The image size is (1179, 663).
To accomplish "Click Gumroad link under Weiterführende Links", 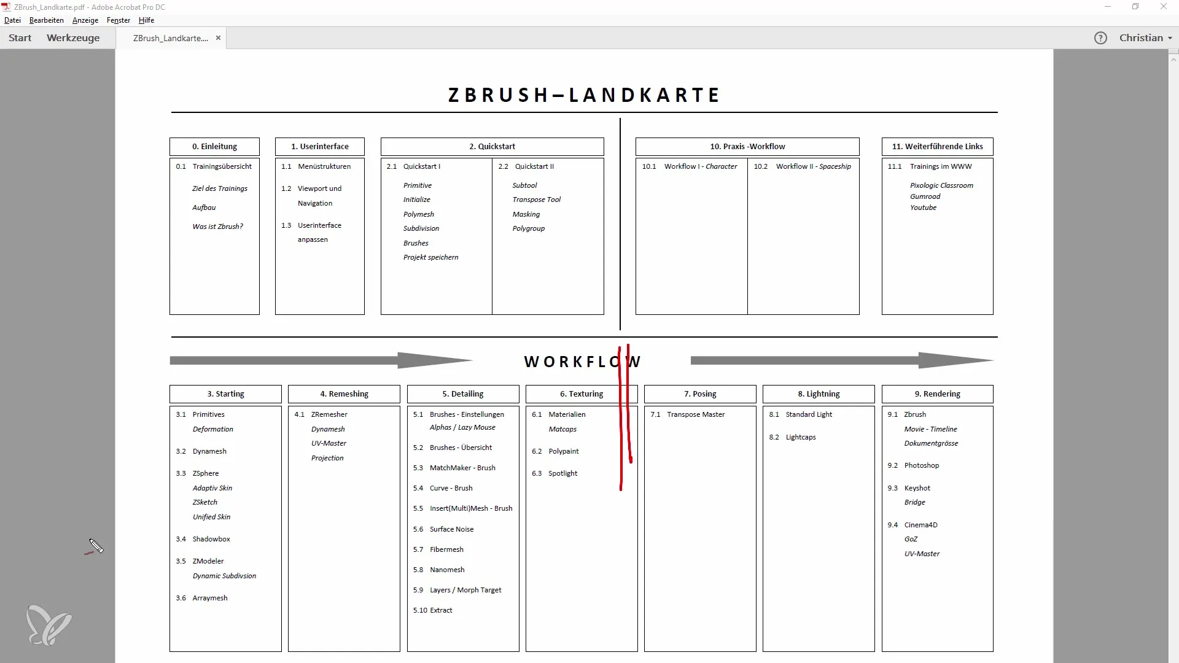I will point(925,196).
